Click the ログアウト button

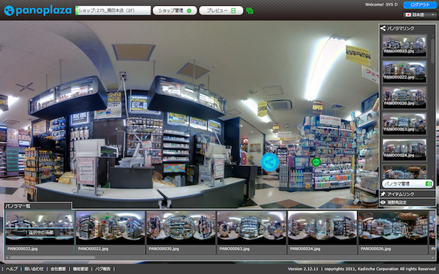[x=420, y=5]
